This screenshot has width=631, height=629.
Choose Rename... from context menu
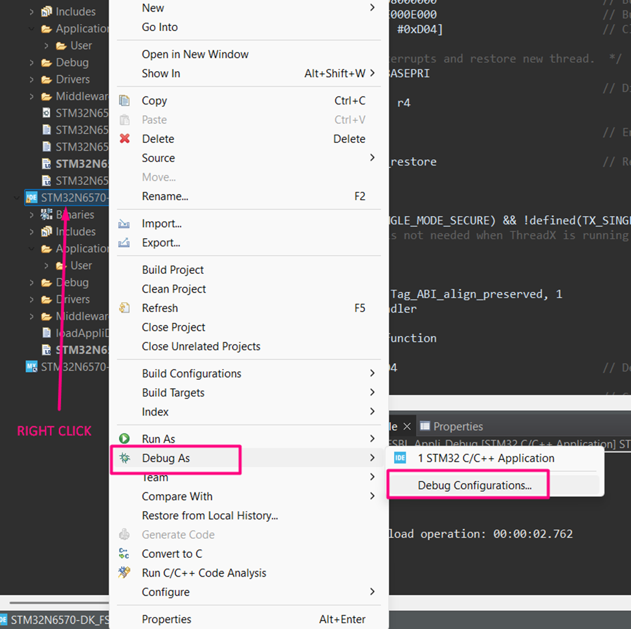pyautogui.click(x=249, y=196)
